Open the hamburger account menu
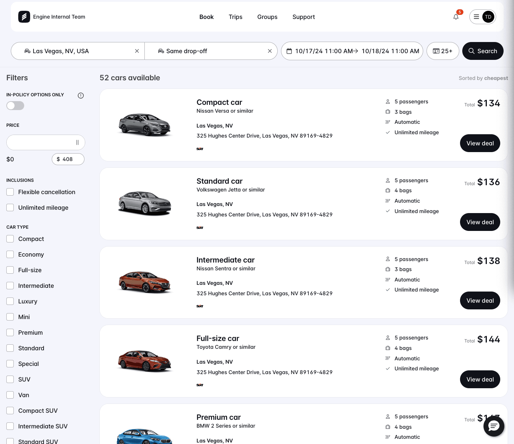The height and width of the screenshot is (444, 514). coord(476,17)
